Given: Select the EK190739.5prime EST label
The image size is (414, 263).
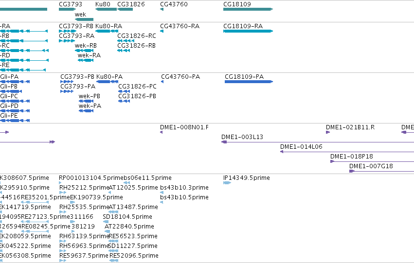Looking at the screenshot, I should pos(96,197).
